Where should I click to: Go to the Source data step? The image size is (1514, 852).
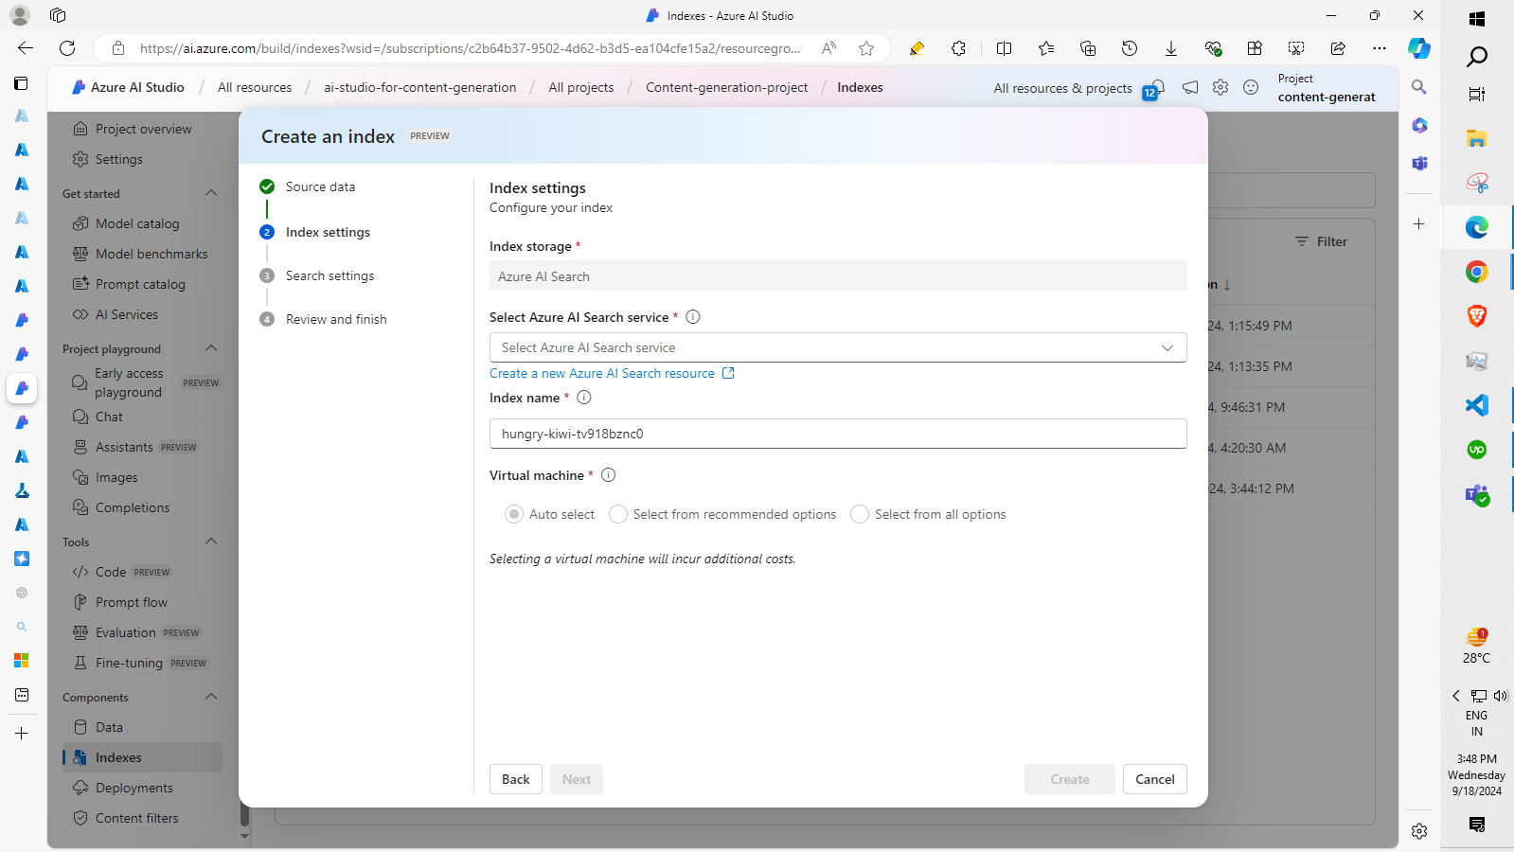(320, 186)
